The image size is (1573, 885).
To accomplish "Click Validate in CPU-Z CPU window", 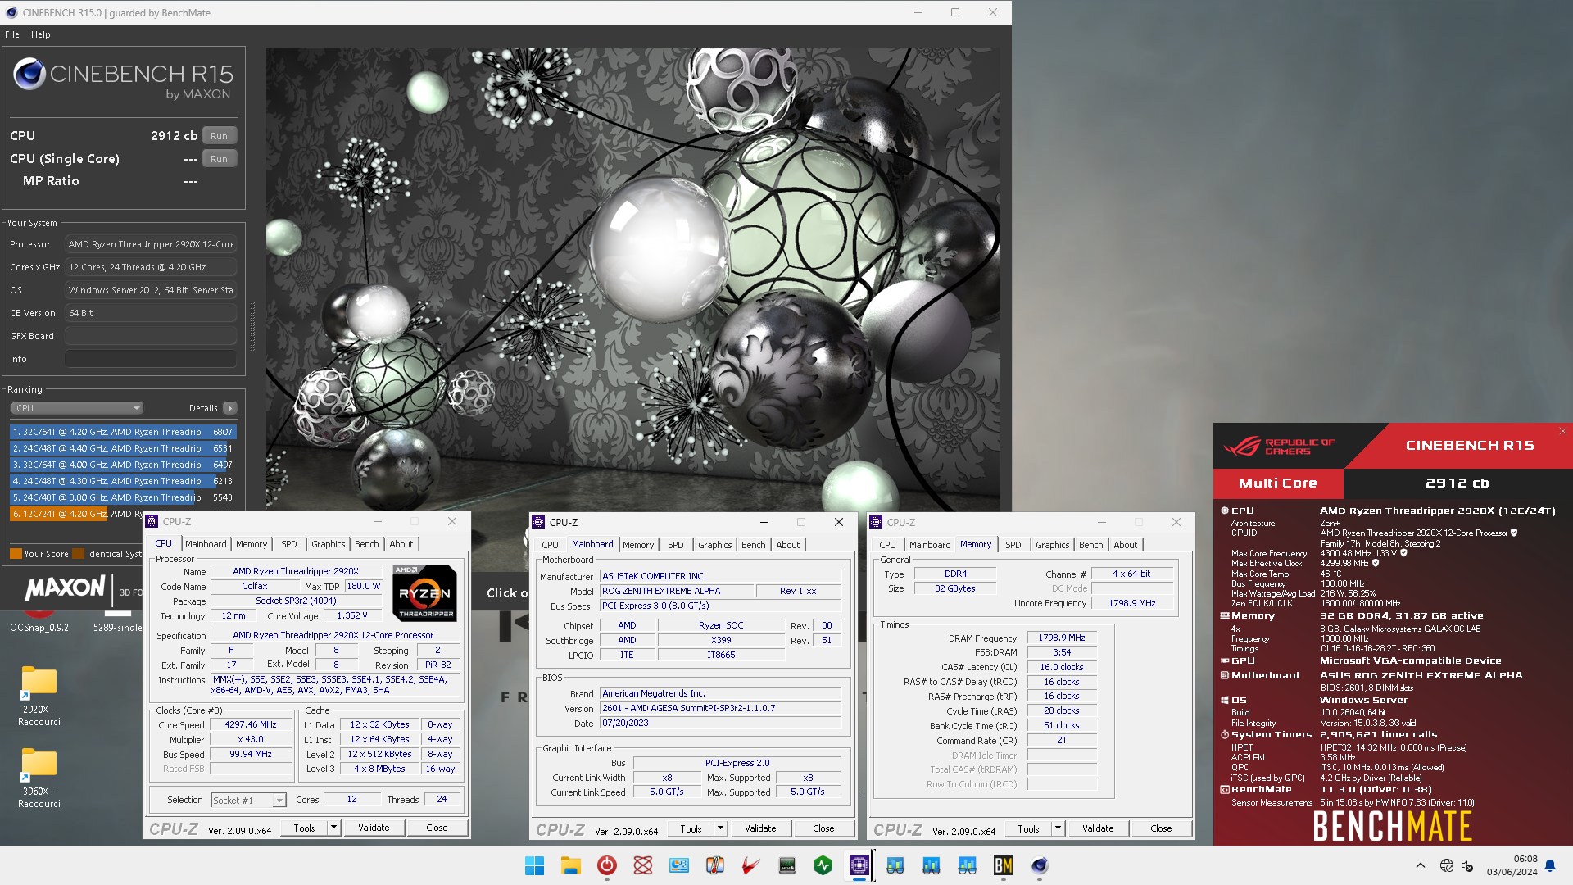I will pos(374,828).
